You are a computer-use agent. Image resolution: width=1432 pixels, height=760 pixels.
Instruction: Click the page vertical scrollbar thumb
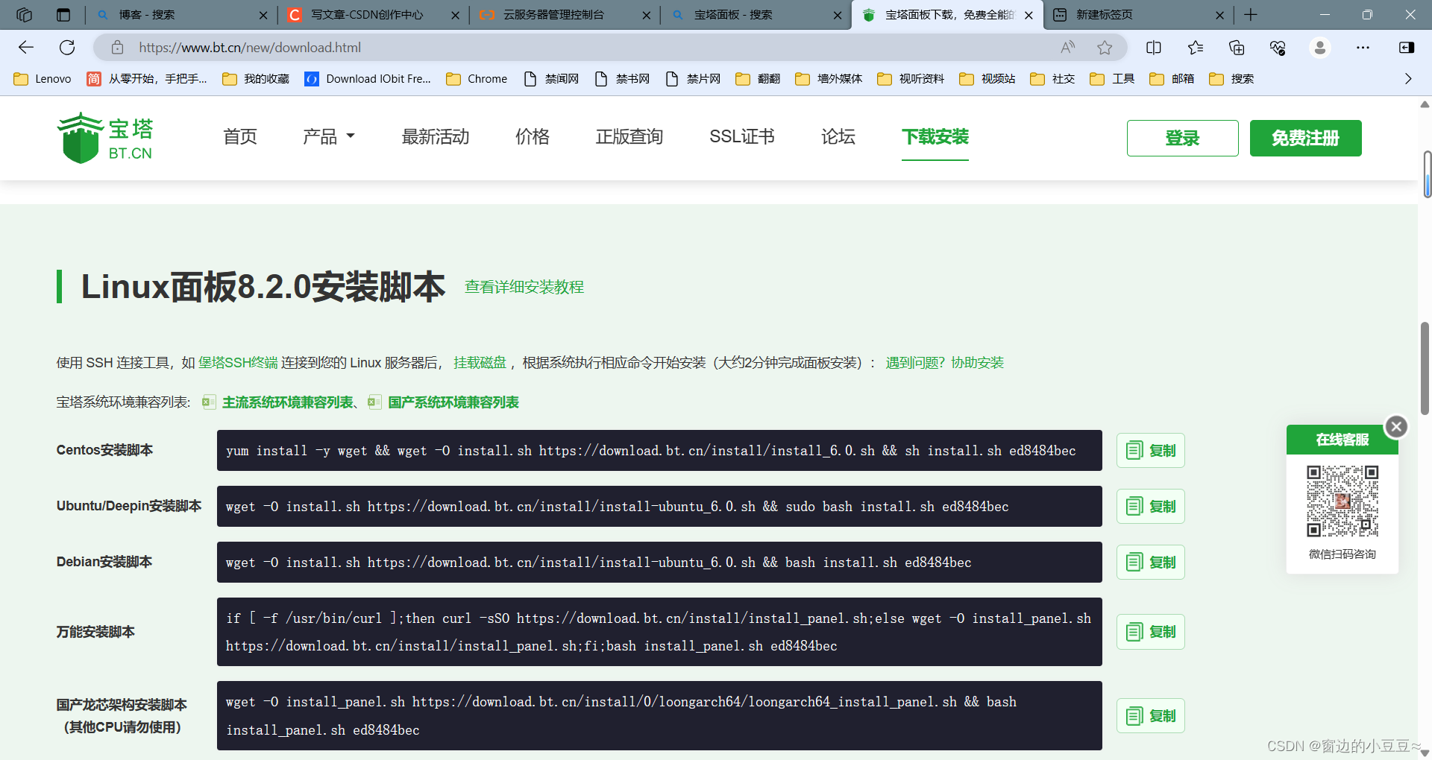point(1425,368)
